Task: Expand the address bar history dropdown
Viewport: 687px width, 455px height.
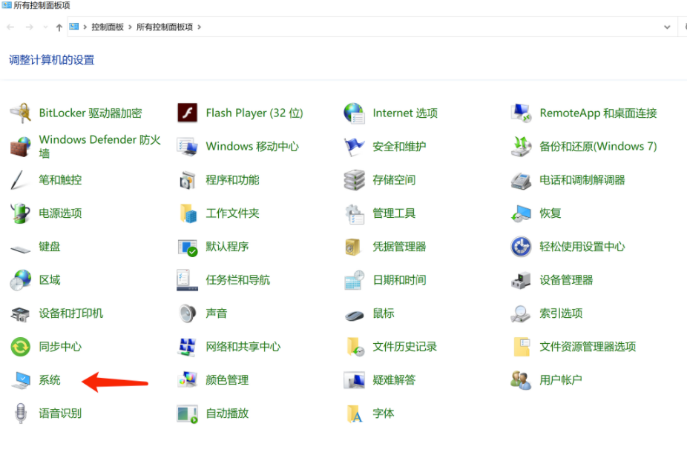Action: [667, 27]
